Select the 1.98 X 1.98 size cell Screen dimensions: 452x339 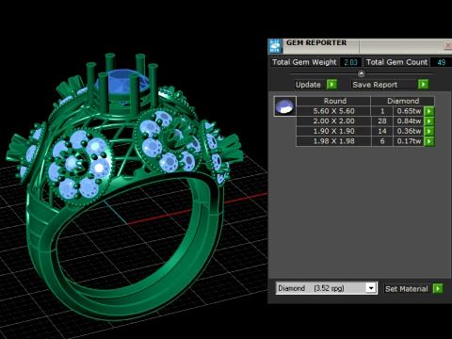pyautogui.click(x=333, y=141)
